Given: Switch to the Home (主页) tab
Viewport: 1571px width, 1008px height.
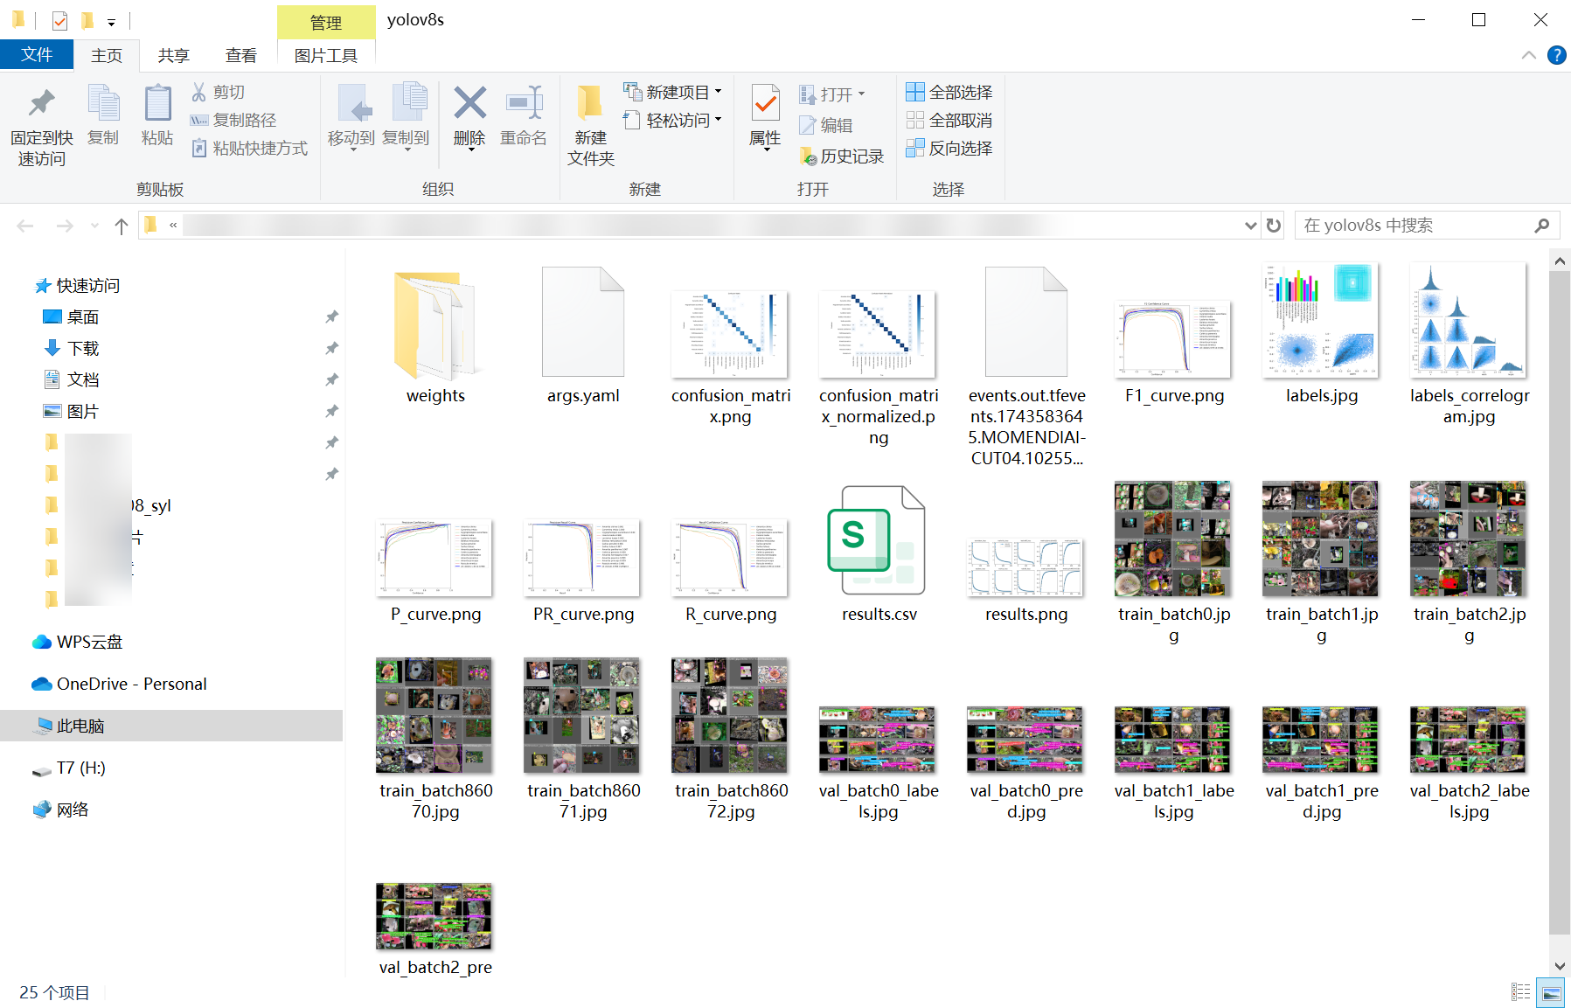Looking at the screenshot, I should coord(107,55).
